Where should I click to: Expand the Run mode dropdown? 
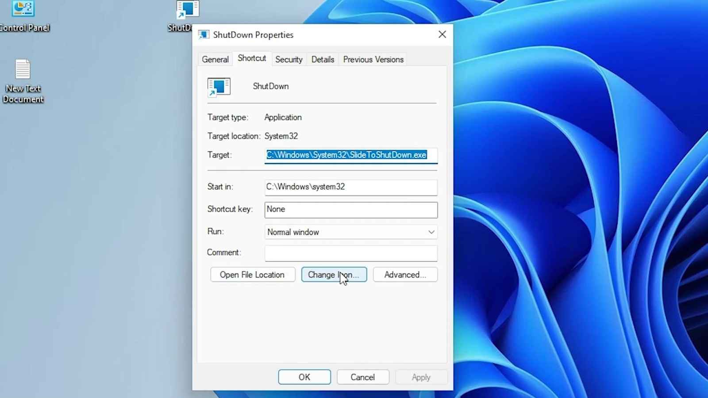pyautogui.click(x=430, y=232)
